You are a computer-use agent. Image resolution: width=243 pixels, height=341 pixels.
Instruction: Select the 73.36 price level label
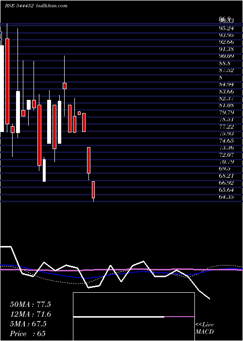(x=226, y=148)
